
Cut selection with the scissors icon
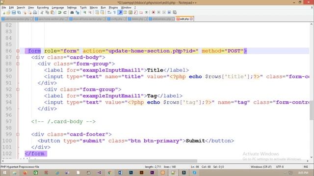point(42,13)
